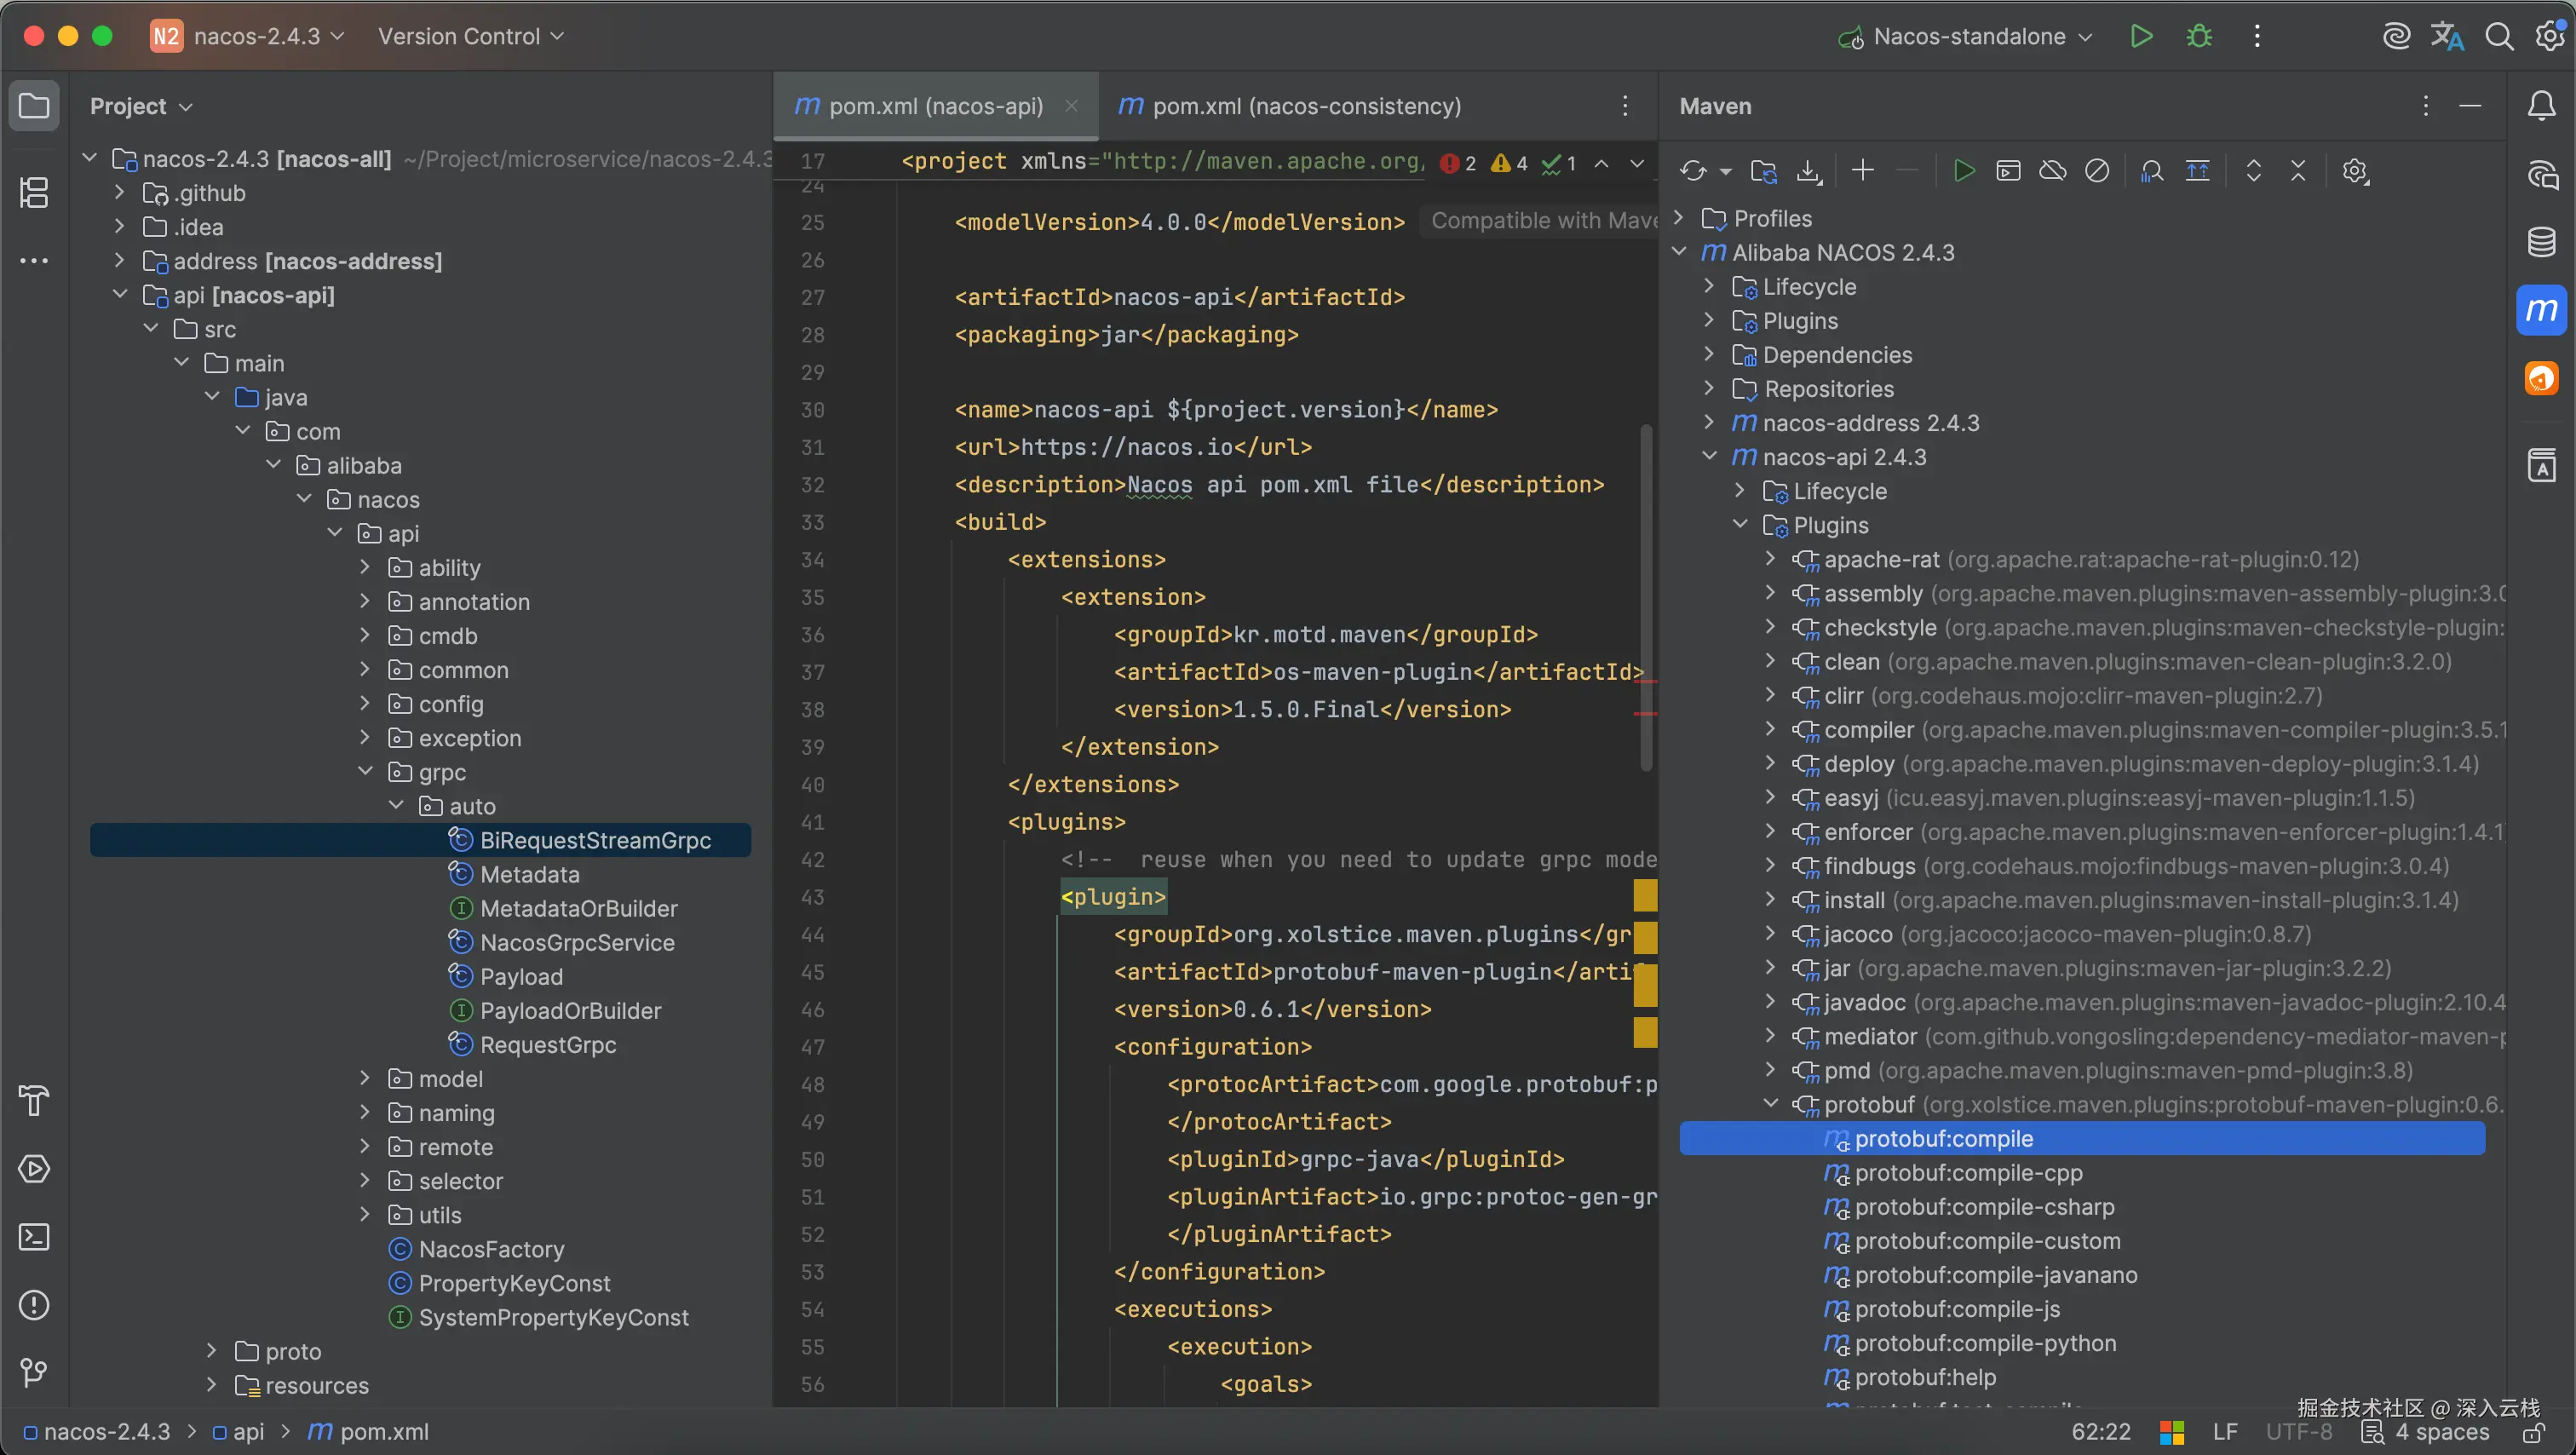Select Metadata class in auto package
Viewport: 2576px width, 1455px height.
[x=529, y=874]
